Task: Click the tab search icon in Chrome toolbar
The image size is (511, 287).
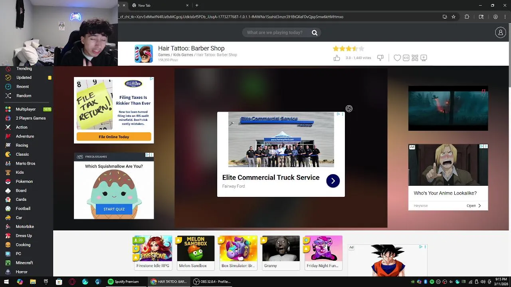Action: [481, 17]
